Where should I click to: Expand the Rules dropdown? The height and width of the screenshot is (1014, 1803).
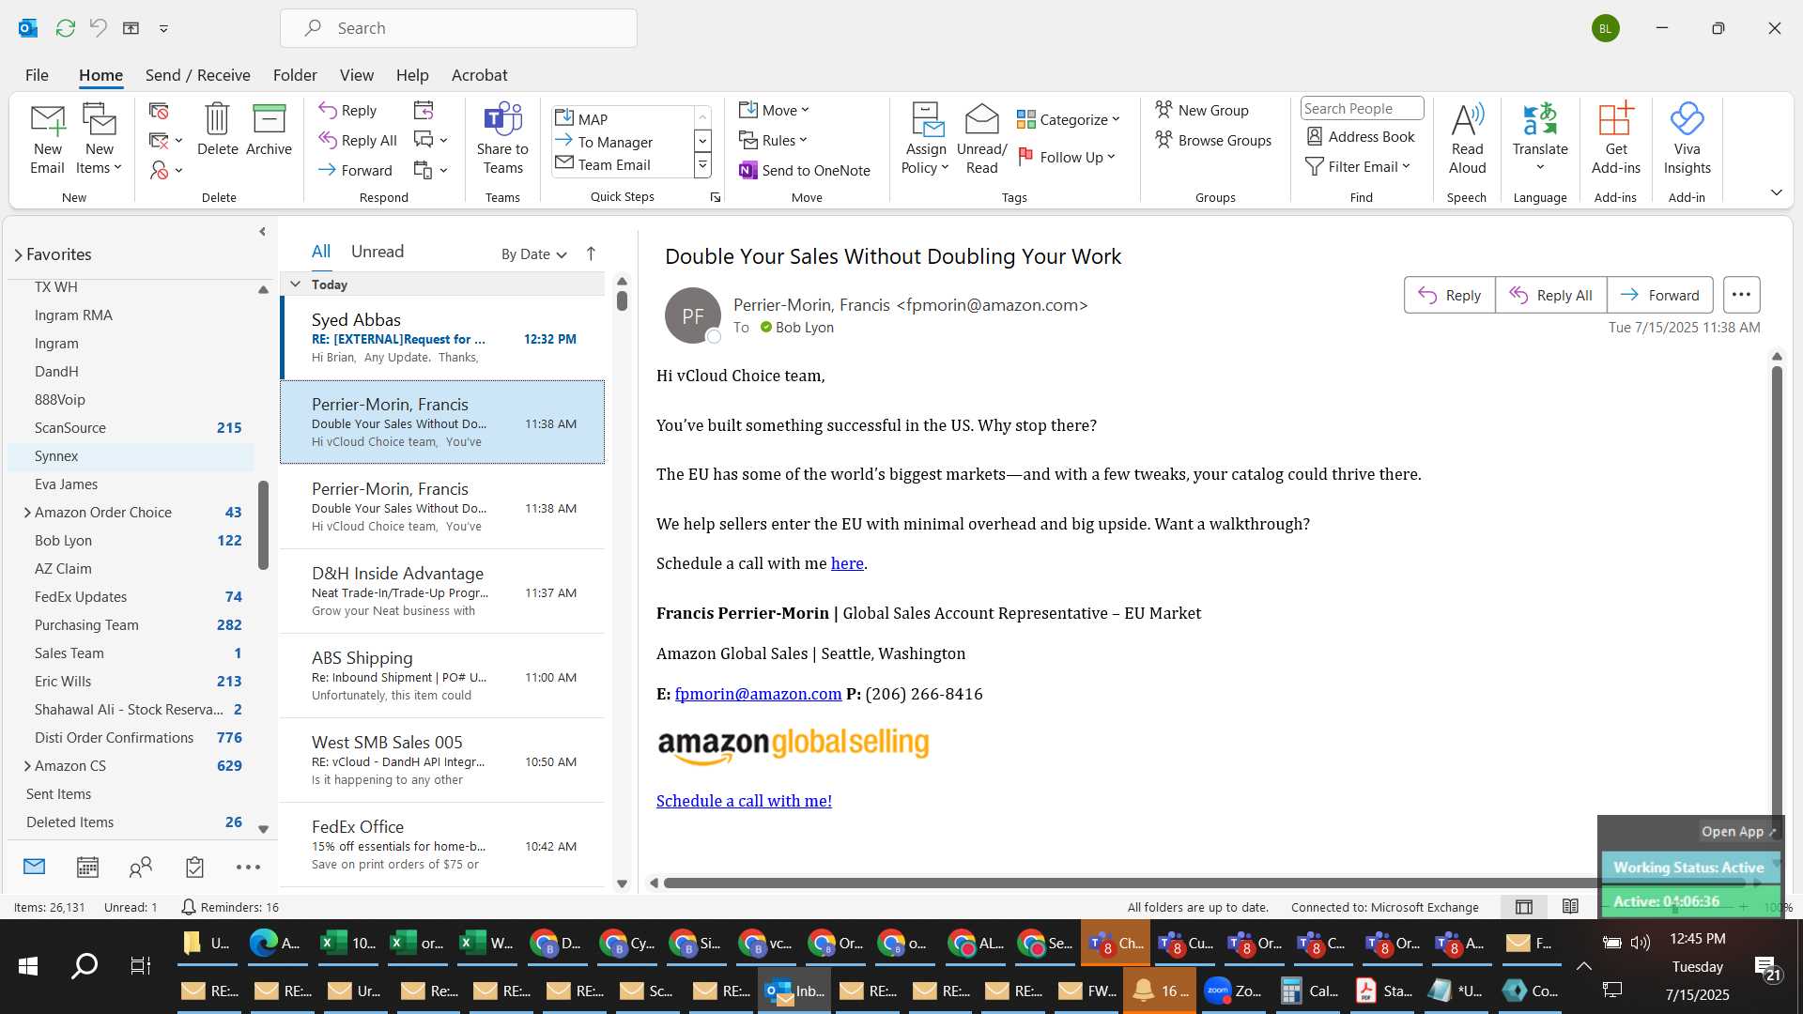click(773, 140)
